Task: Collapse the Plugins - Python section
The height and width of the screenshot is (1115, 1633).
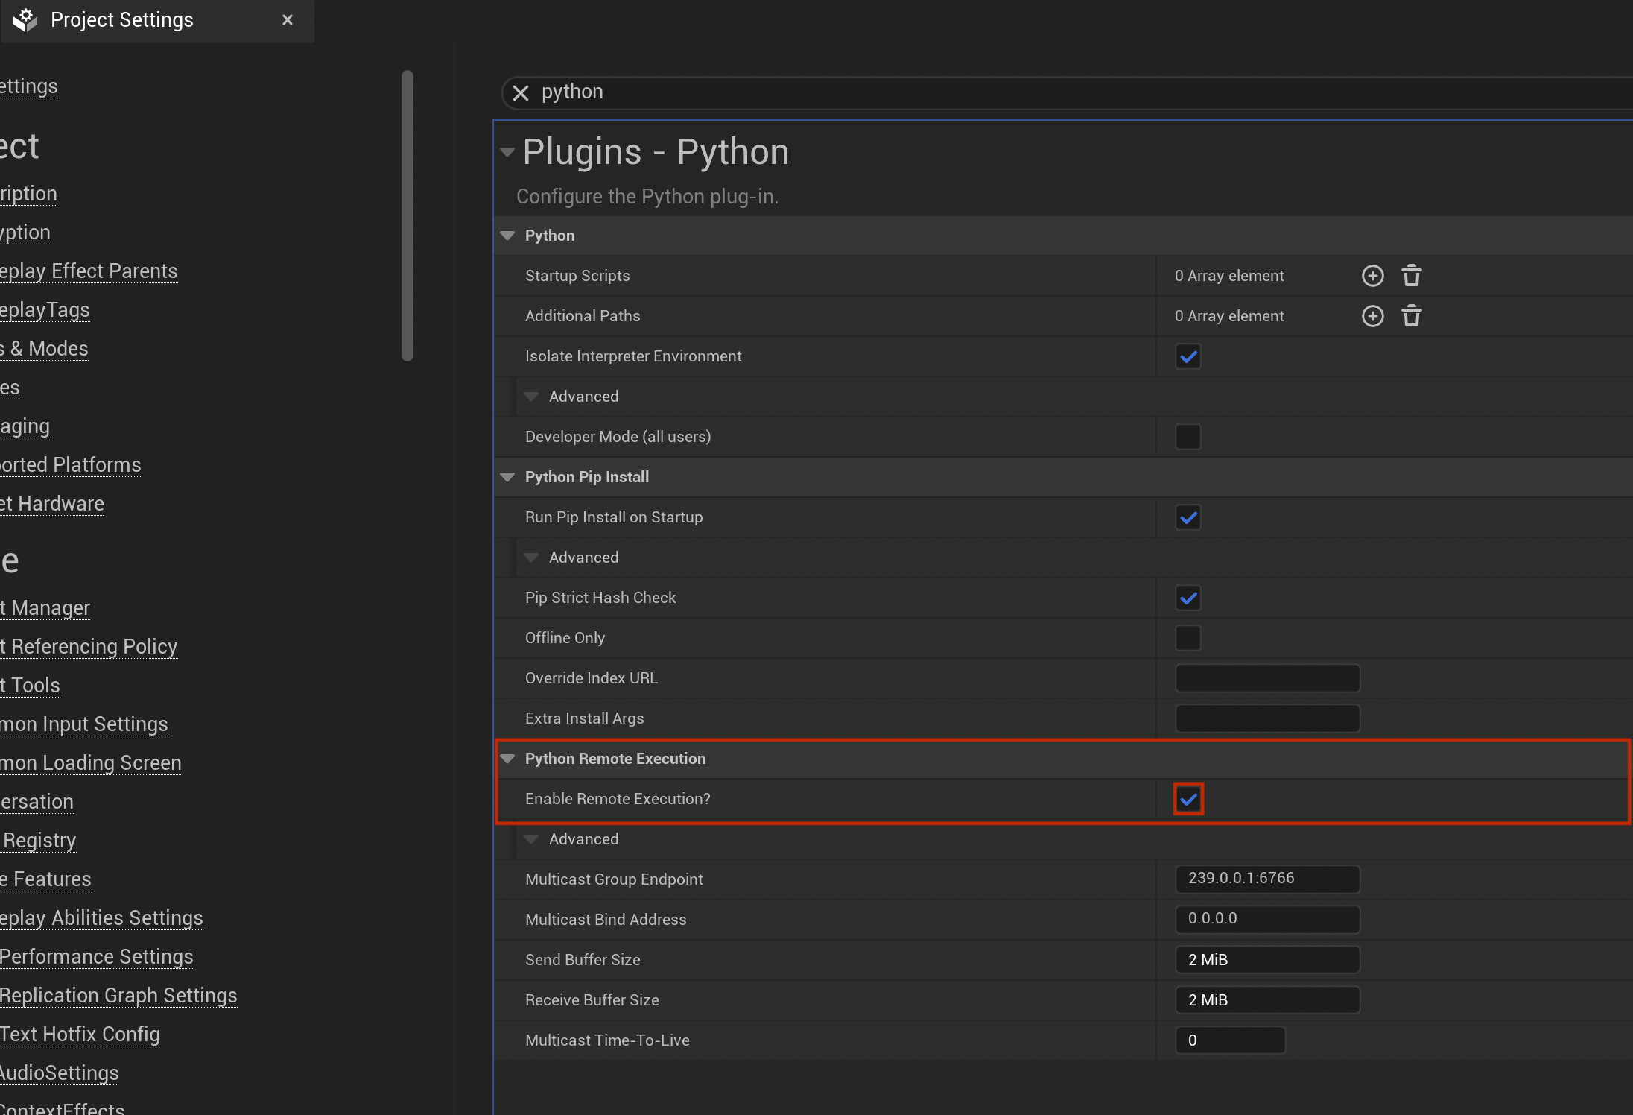Action: point(507,151)
